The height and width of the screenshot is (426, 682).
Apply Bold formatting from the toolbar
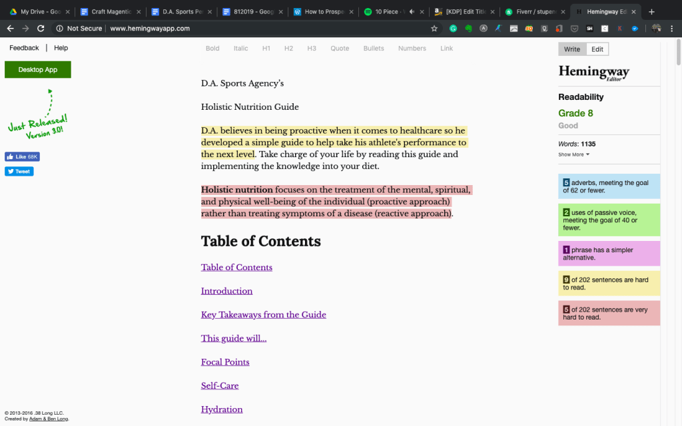[x=212, y=49]
